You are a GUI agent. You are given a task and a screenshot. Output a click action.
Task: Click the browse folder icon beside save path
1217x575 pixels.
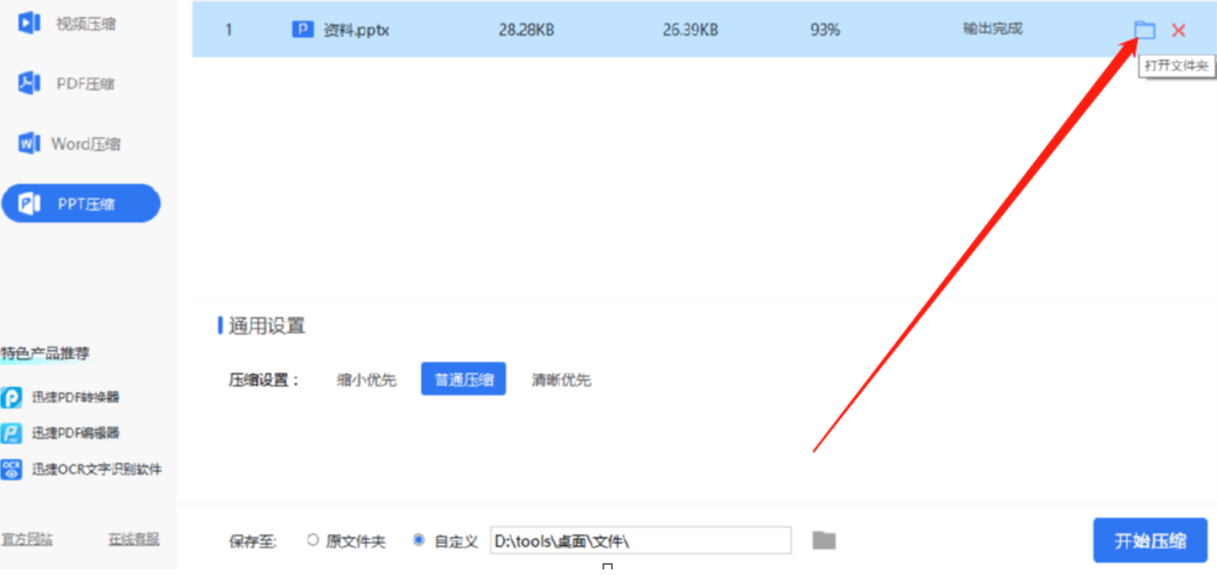(823, 540)
